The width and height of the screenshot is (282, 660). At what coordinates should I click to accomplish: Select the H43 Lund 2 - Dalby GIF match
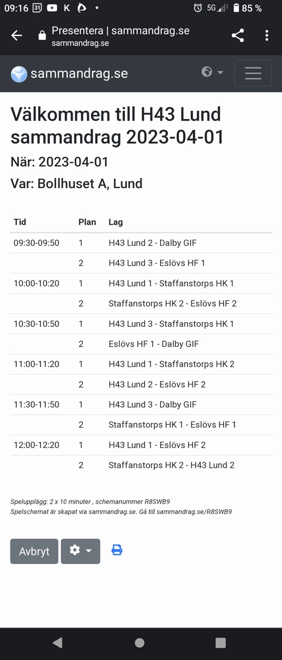coord(152,243)
